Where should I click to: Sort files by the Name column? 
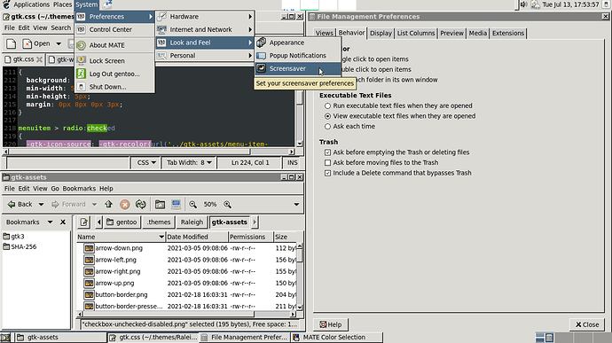121,237
